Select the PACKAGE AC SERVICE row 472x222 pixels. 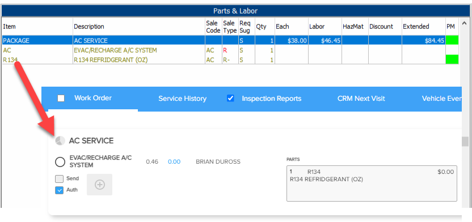[x=230, y=40]
